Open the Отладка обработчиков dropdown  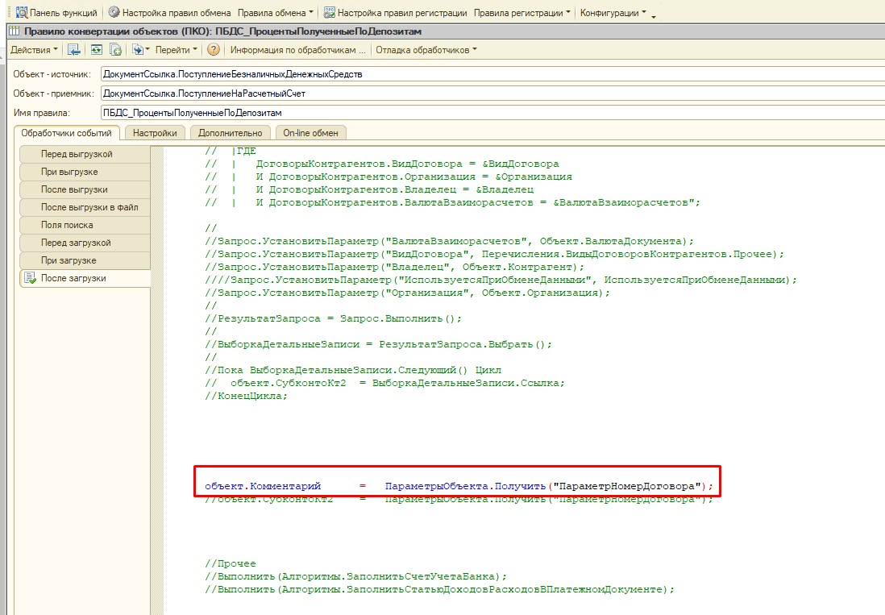(426, 50)
